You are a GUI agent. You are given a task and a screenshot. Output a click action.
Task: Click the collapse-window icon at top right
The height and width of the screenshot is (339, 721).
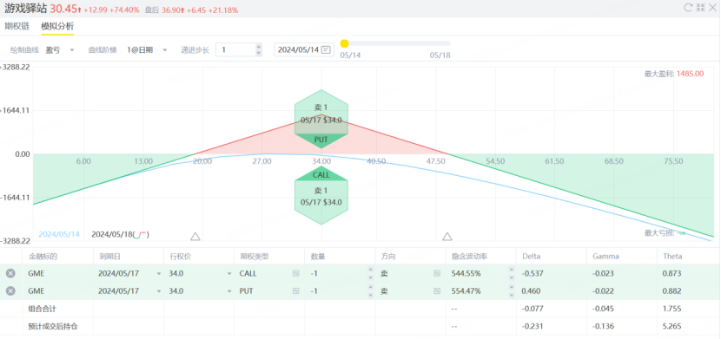pos(701,7)
